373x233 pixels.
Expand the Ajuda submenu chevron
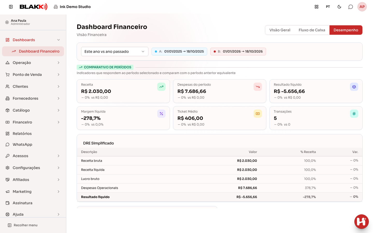click(x=59, y=214)
